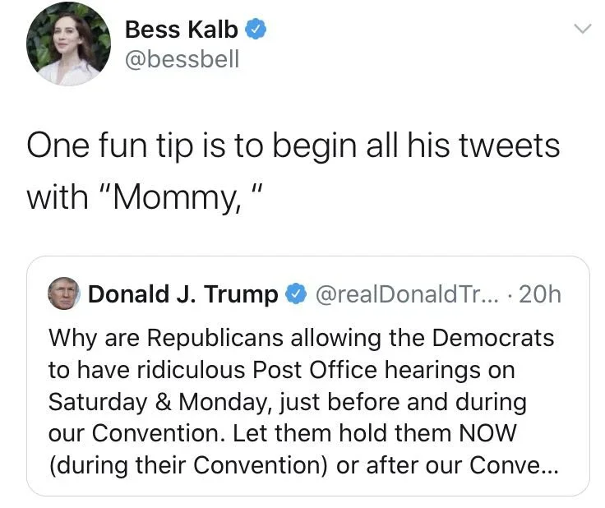Expand the tweet options chevron menu
Viewport: 605px width, 508px height.
(580, 29)
